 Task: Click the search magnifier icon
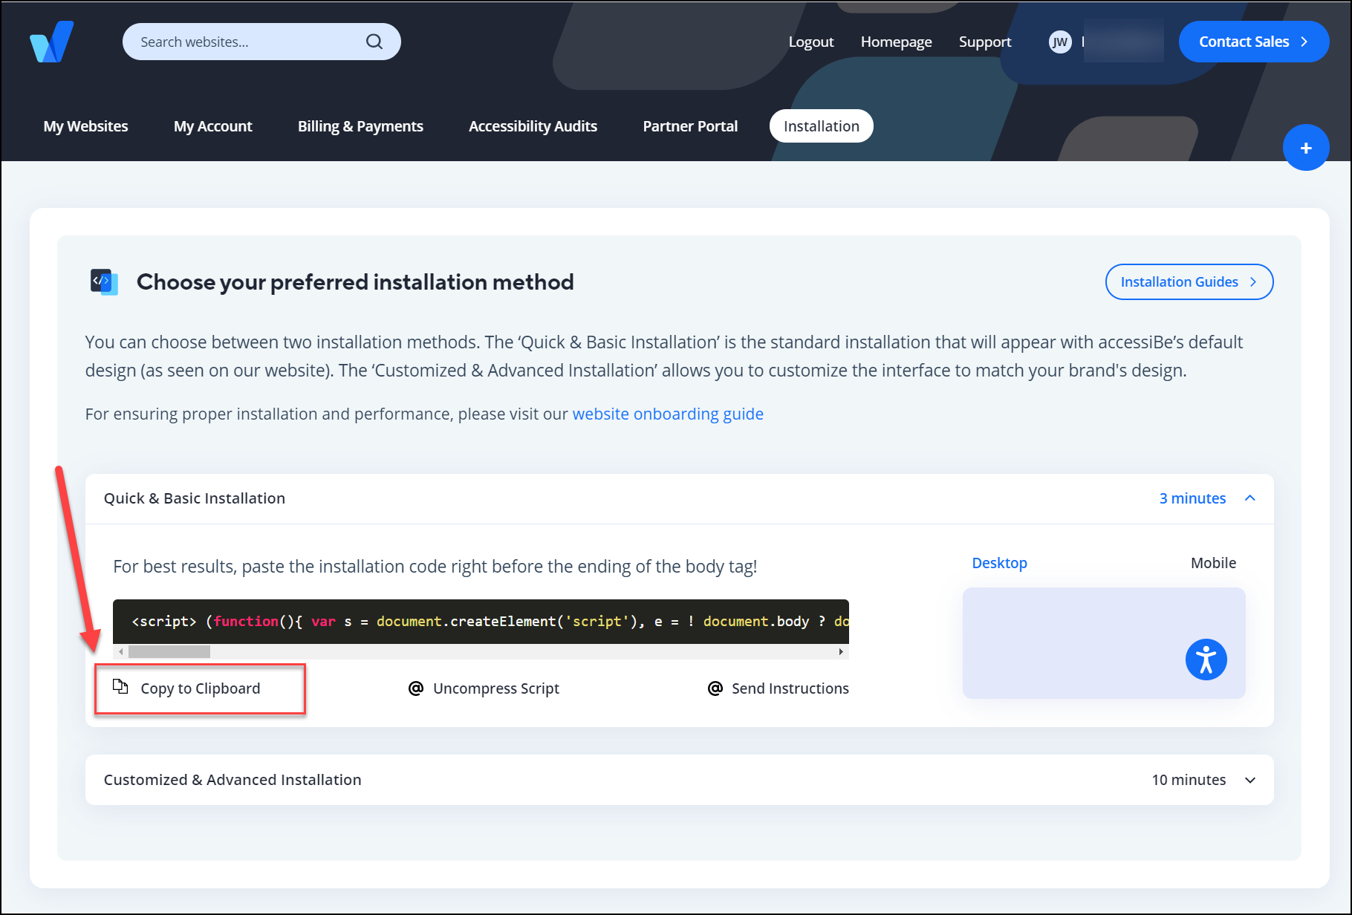pos(374,42)
